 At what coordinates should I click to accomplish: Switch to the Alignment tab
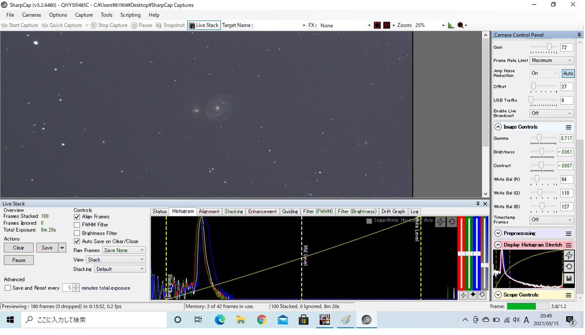point(209,212)
